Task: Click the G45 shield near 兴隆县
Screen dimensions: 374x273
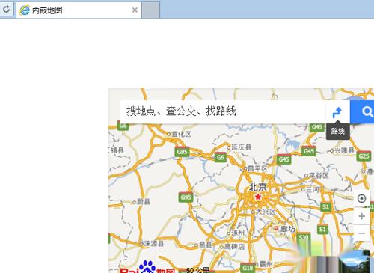Action: pyautogui.click(x=309, y=151)
